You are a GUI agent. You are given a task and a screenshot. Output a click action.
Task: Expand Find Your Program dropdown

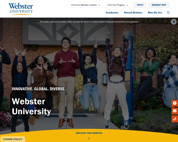(x=118, y=5)
